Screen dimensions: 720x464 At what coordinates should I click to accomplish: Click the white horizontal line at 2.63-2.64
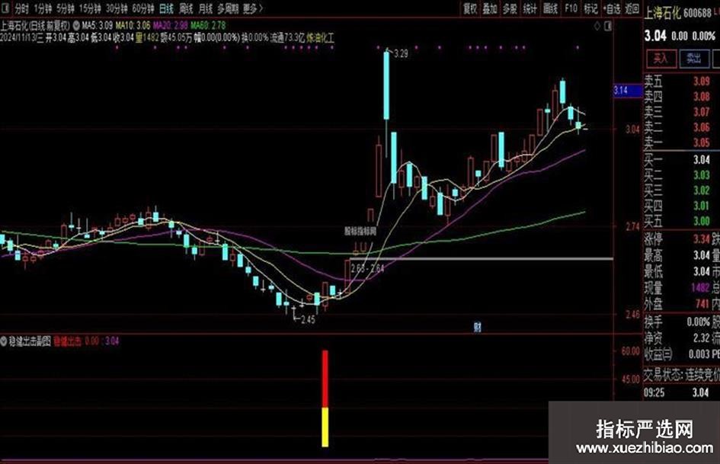(x=482, y=259)
